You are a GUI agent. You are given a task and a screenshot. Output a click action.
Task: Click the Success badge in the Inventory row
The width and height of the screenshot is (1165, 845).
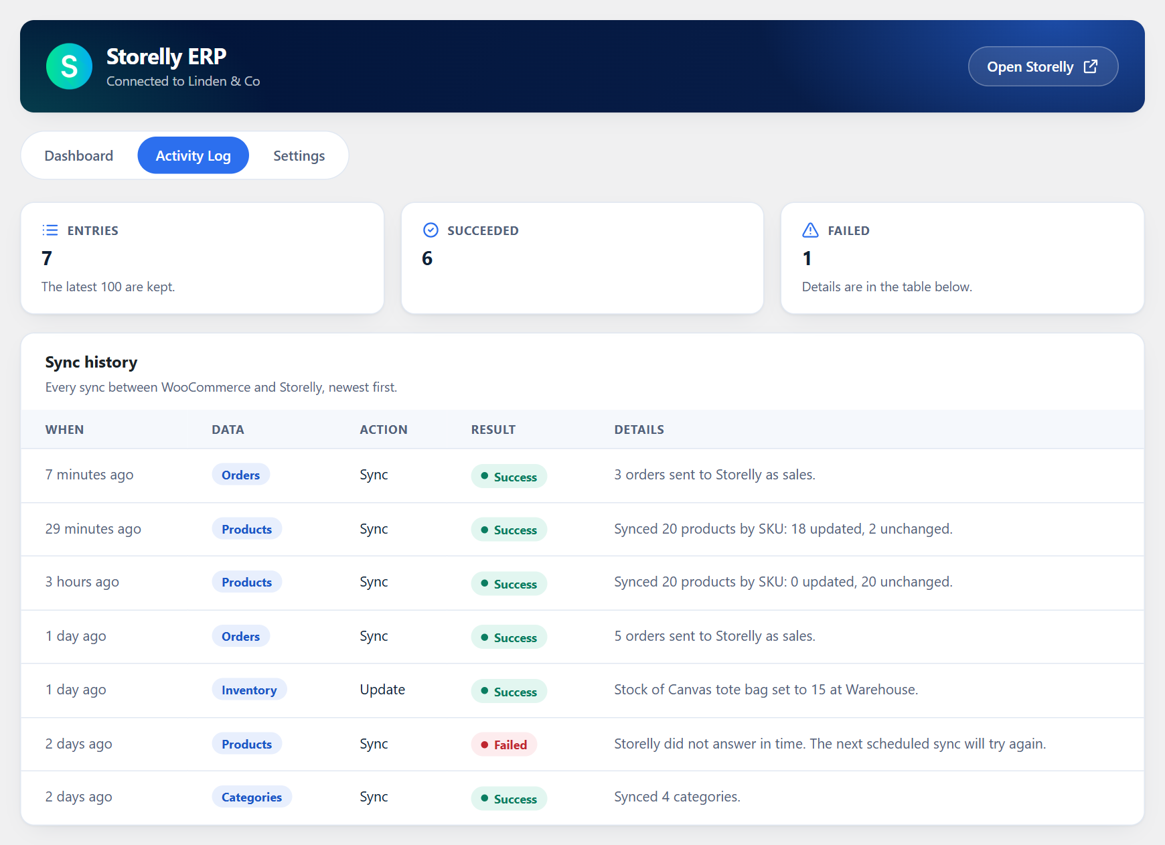[x=509, y=692]
